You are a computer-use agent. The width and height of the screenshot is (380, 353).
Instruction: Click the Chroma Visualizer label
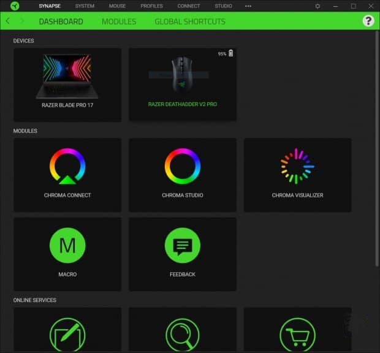(x=297, y=195)
